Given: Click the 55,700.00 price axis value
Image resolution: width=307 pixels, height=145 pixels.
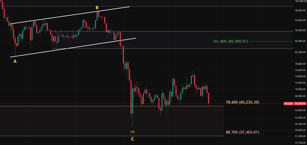Looking at the screenshot, I should (x=300, y=143).
